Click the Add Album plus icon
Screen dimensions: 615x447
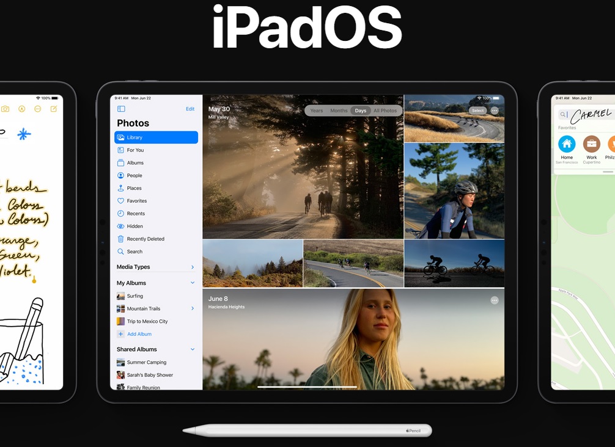pos(121,334)
